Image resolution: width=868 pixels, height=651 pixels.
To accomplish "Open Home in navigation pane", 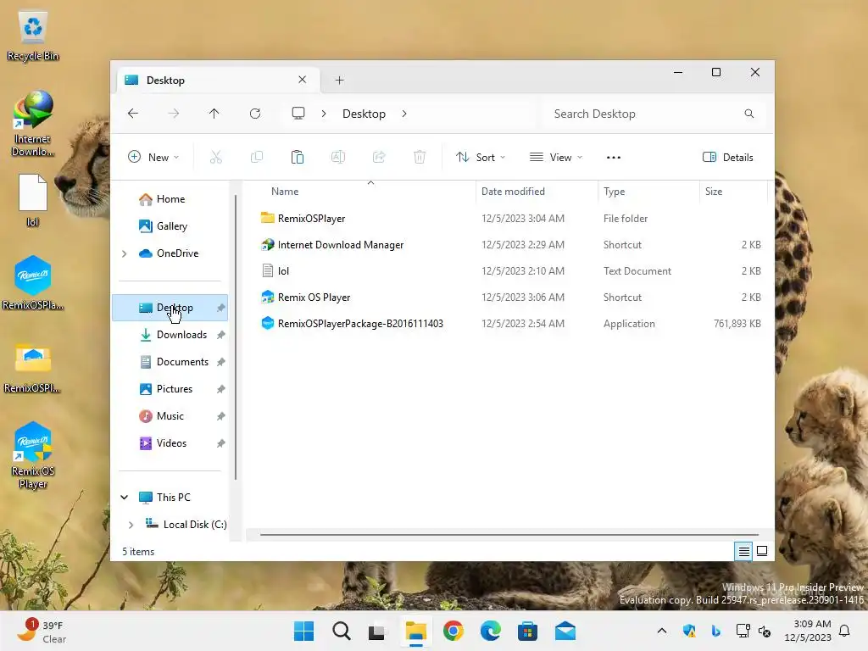I will [x=170, y=199].
